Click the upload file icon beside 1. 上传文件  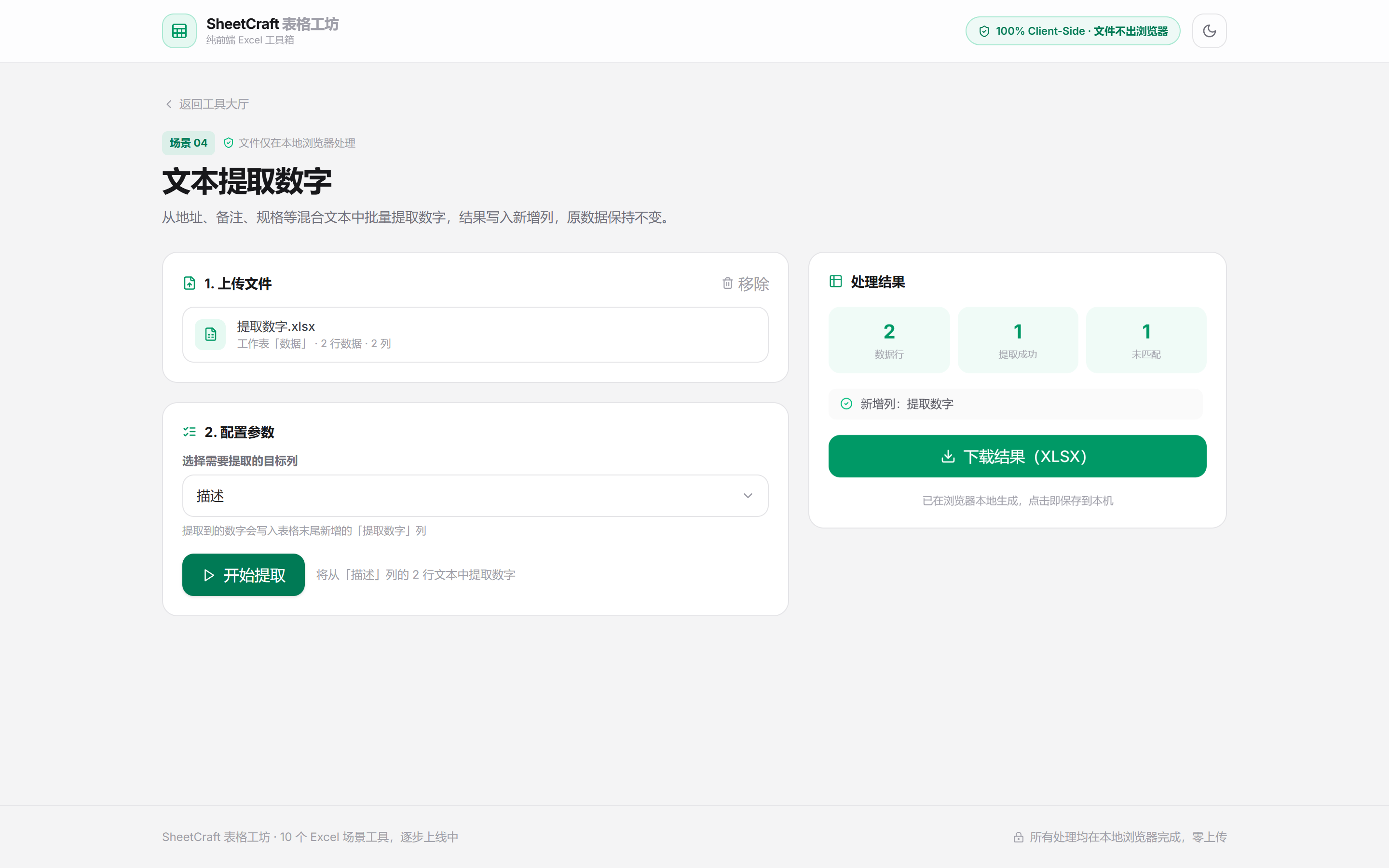click(190, 283)
